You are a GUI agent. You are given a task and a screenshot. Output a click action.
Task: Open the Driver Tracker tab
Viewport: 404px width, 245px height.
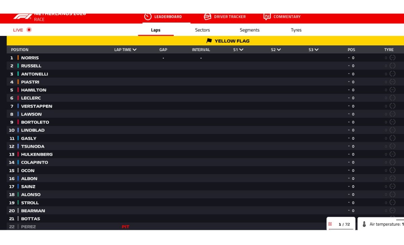(x=225, y=17)
